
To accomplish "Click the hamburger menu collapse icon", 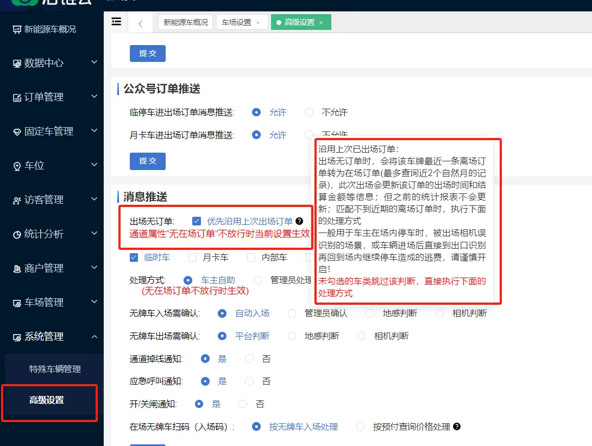I will pos(116,22).
